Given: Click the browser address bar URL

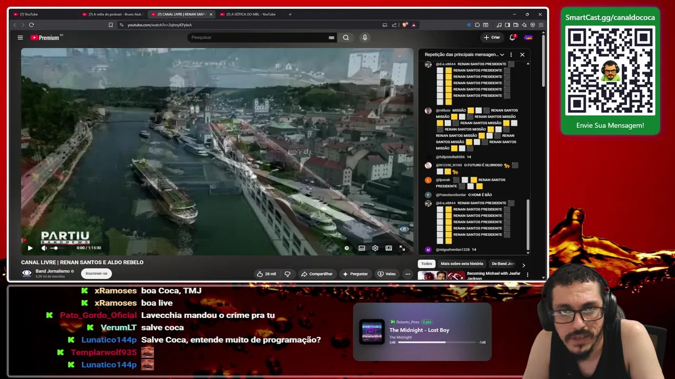Looking at the screenshot, I should point(160,25).
